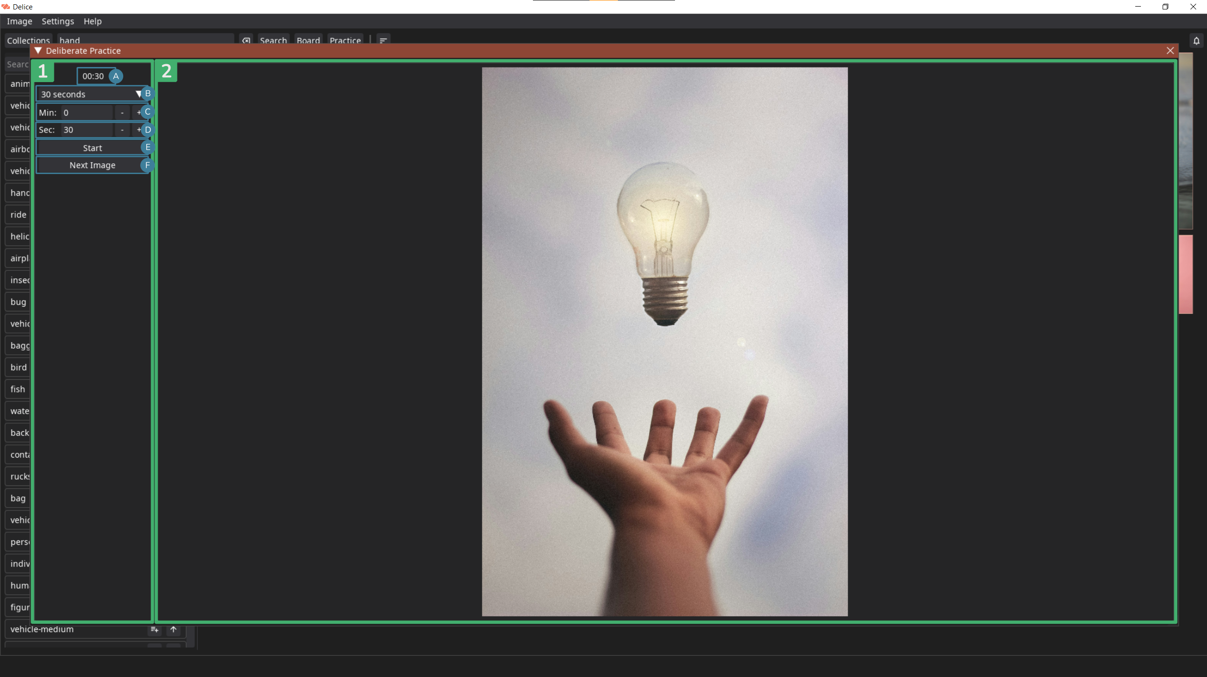Click the Next Image button

click(x=92, y=165)
